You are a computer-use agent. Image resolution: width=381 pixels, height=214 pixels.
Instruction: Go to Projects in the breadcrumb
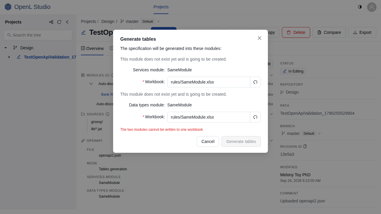point(88,21)
